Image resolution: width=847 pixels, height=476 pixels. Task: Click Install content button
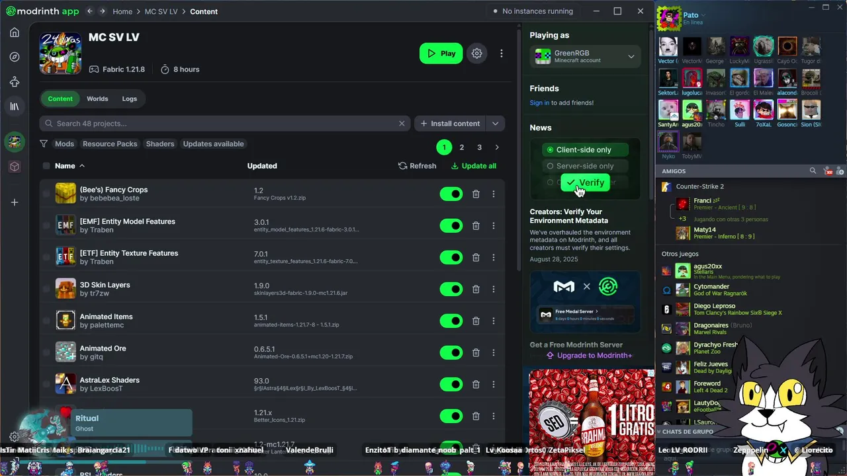coord(449,124)
